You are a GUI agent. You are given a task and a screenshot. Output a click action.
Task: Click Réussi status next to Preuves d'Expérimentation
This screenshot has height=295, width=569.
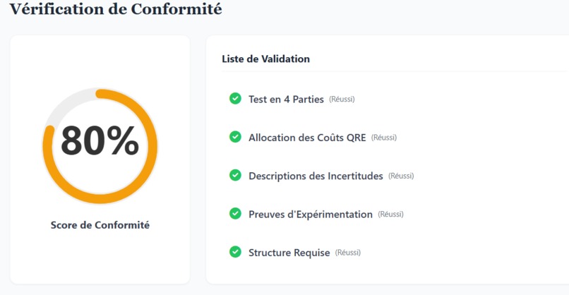(391, 214)
